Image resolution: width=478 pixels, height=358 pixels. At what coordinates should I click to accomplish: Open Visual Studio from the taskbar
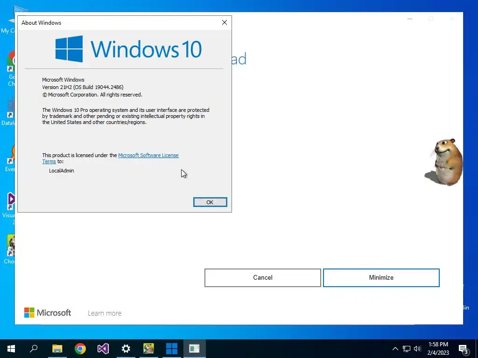coord(103,349)
